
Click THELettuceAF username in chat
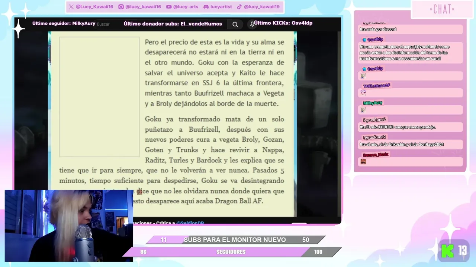376,86
